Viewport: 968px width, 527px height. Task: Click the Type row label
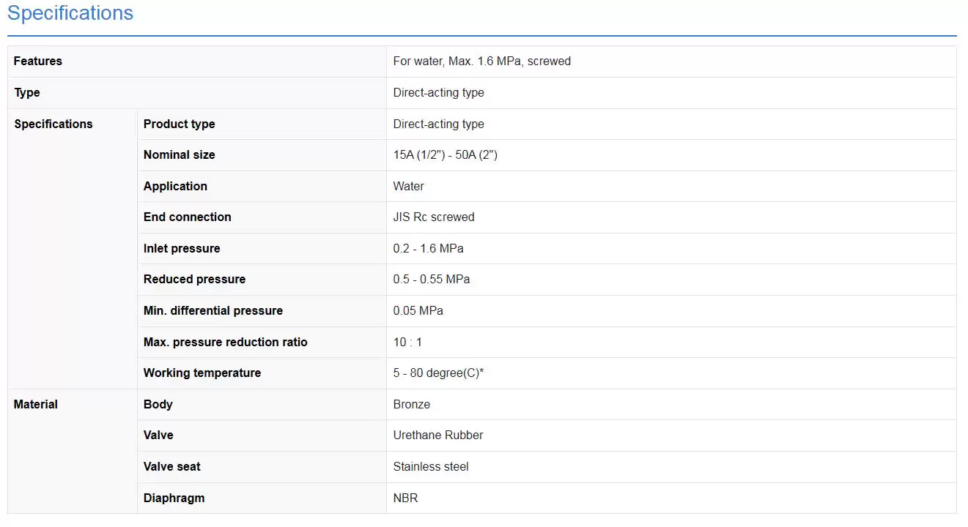(x=27, y=93)
